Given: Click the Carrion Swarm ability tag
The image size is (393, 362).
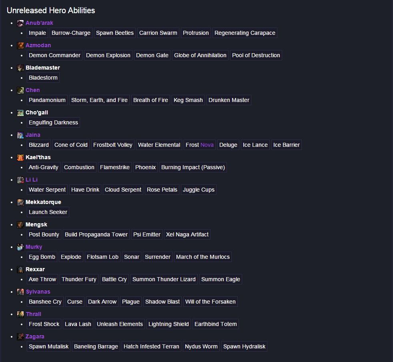Looking at the screenshot, I should 158,33.
